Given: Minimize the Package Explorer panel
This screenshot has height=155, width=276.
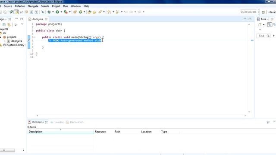Looking at the screenshot, I should click(16, 19).
